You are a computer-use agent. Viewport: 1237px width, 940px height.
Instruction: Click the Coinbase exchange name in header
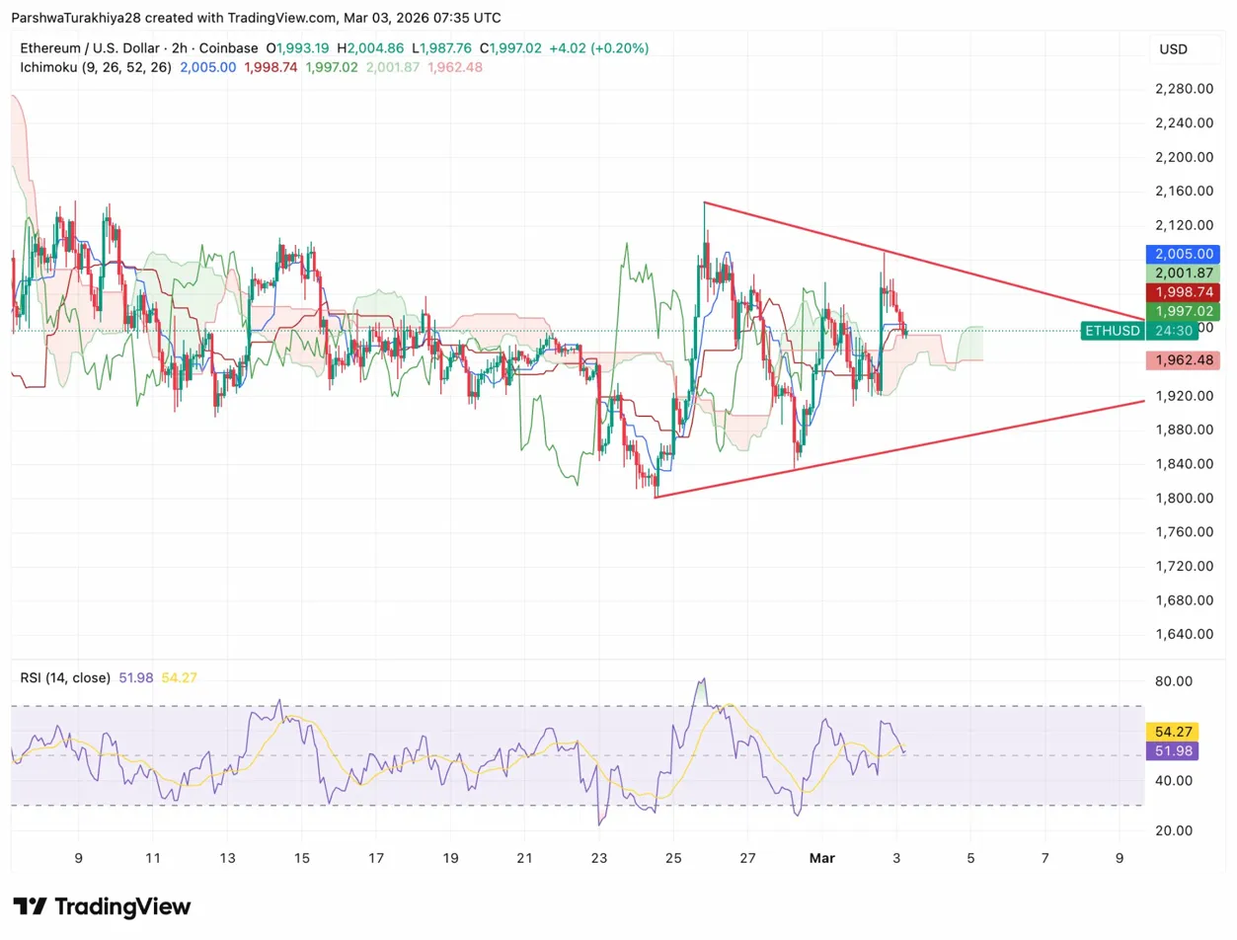(228, 47)
